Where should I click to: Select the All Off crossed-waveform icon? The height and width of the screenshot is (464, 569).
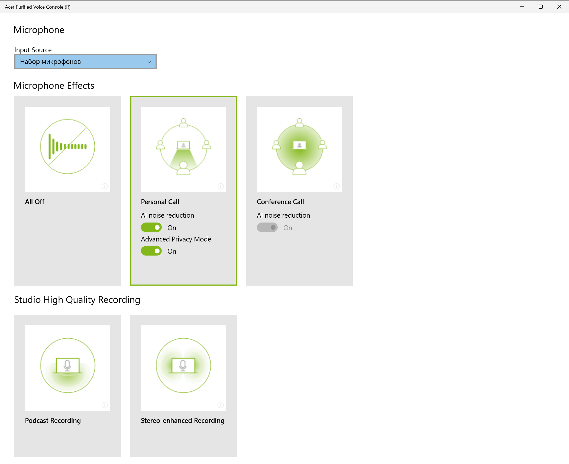[67, 146]
